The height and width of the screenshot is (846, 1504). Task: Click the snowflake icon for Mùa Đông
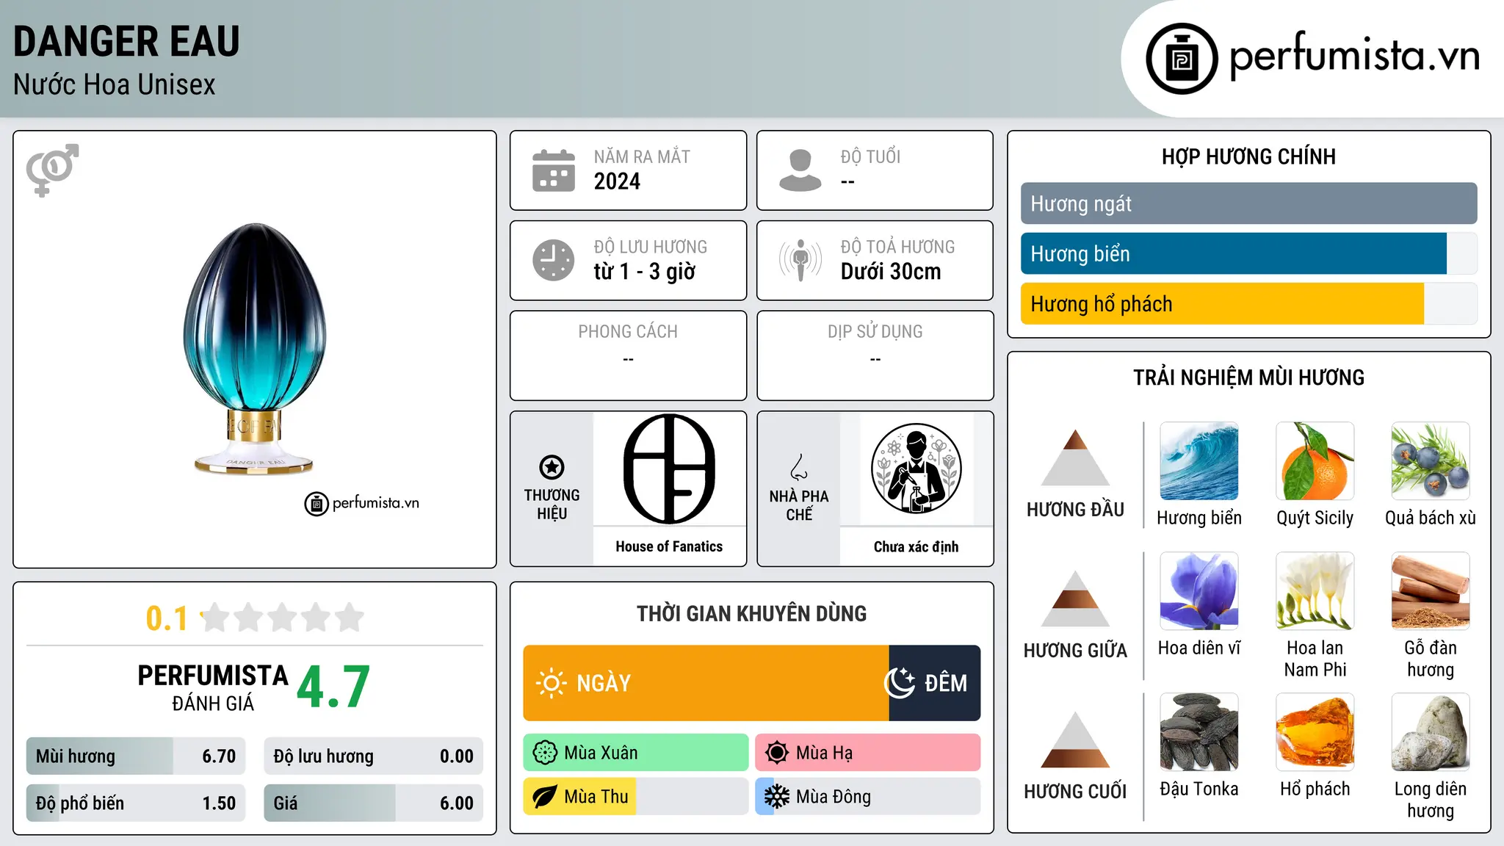pos(777,797)
